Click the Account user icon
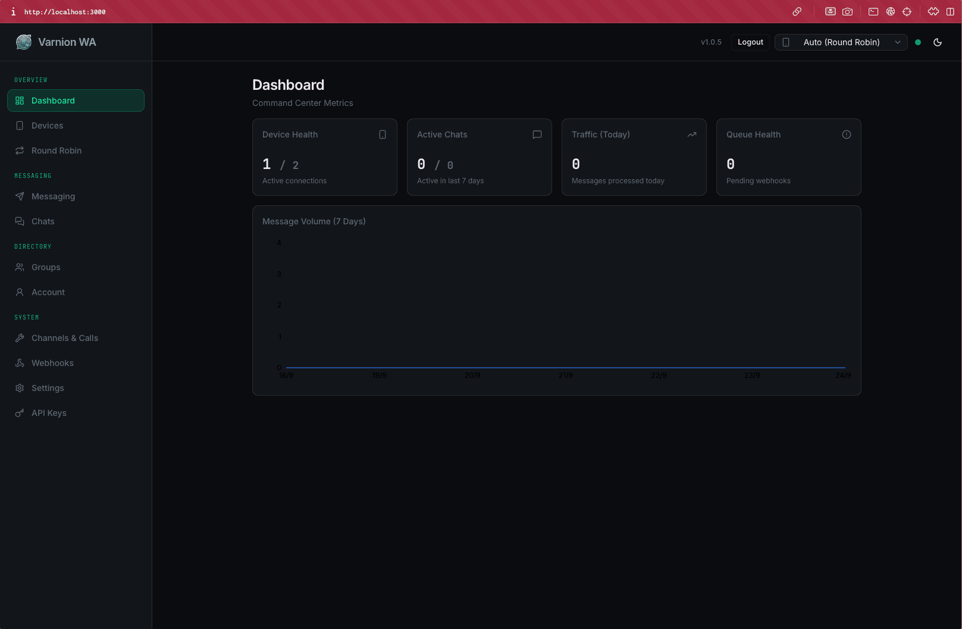962x629 pixels. pyautogui.click(x=20, y=292)
